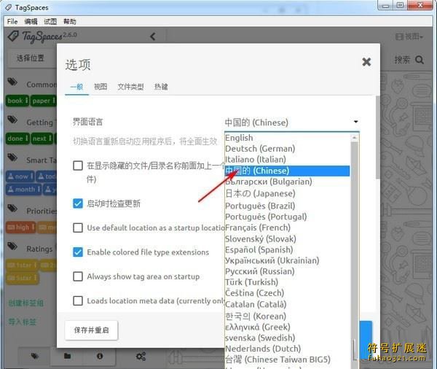Click the month smart tag

point(23,190)
